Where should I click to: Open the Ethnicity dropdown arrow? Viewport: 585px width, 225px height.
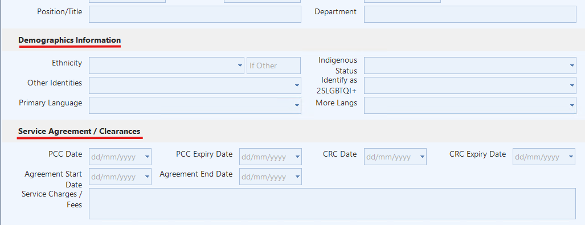240,66
